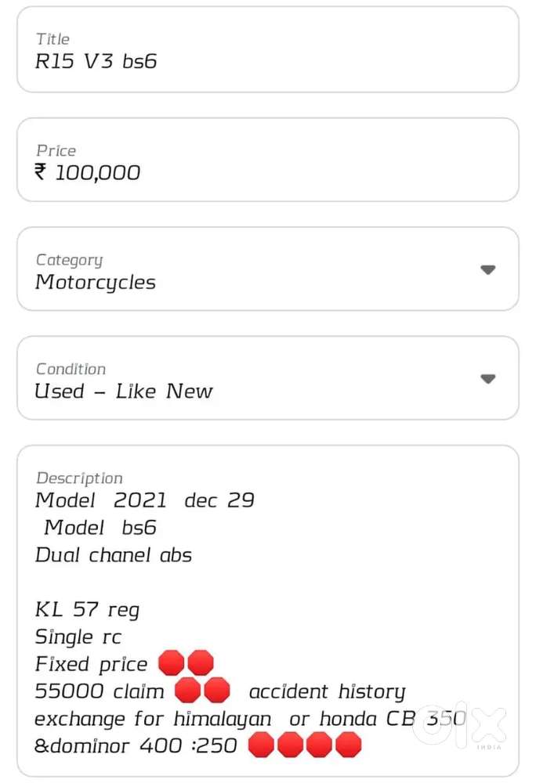Place cursor on Model 2021 dec 29 line
Viewport: 536px width, 783px height.
pos(145,500)
